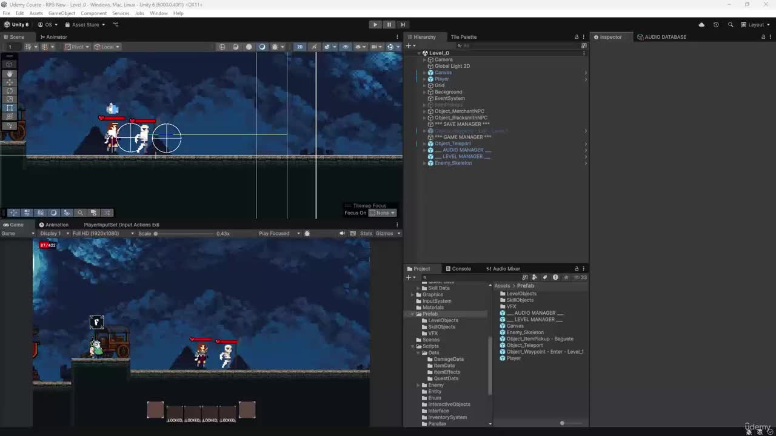Viewport: 776px width, 436px height.
Task: Toggle the Scene Gizmos button
Action: [390, 47]
